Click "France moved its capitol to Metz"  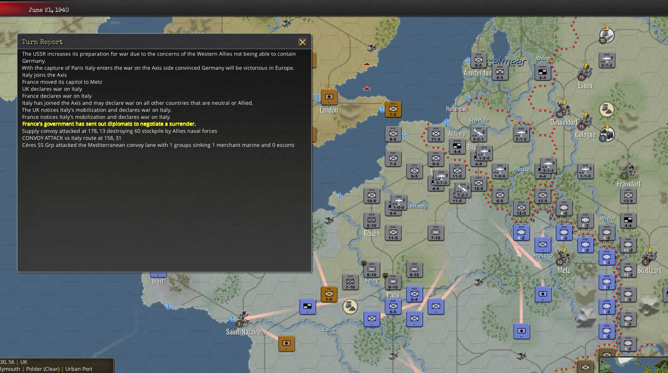pyautogui.click(x=62, y=82)
